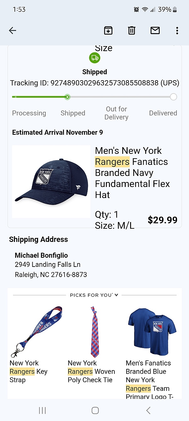Tap the navy Rangers hat image
189x421 pixels.
click(x=51, y=182)
